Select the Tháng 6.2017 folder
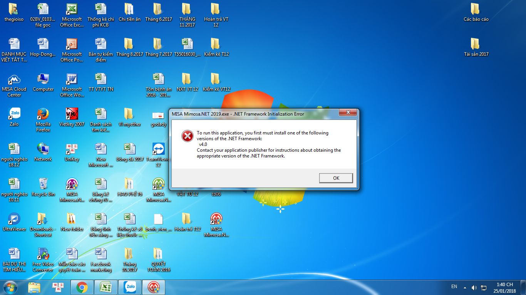 [158, 12]
